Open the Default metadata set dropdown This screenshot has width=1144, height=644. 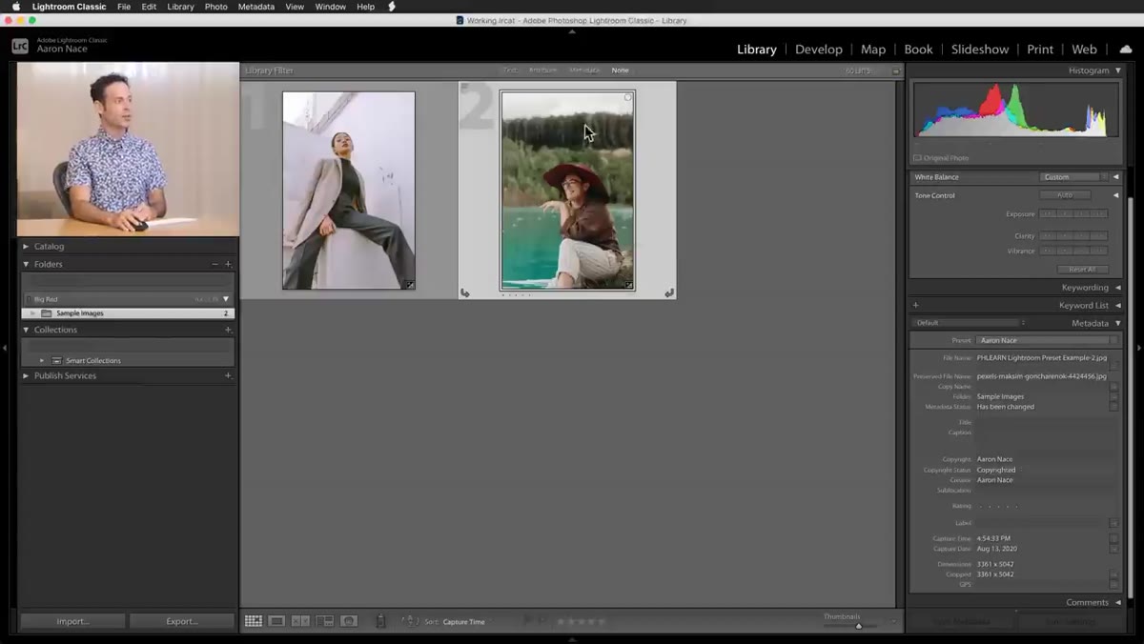pos(970,323)
